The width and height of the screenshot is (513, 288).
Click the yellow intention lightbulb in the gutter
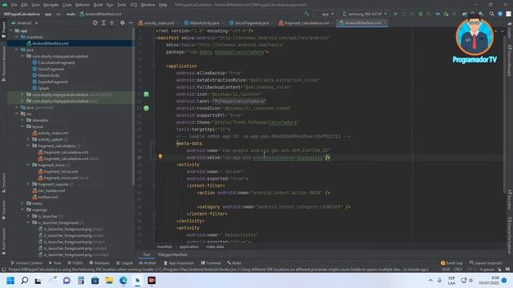pyautogui.click(x=160, y=157)
